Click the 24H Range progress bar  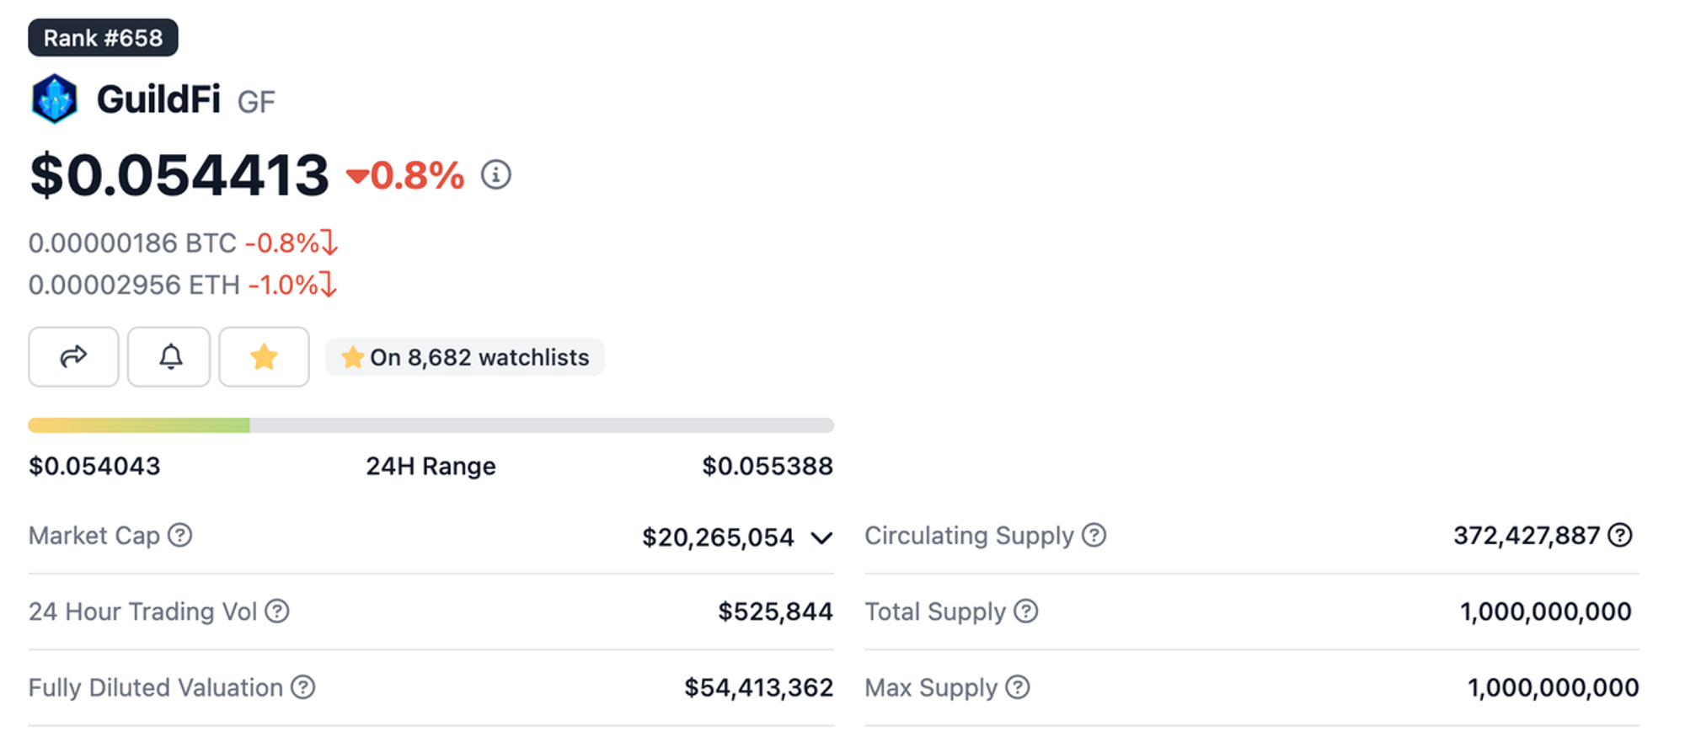point(431,425)
